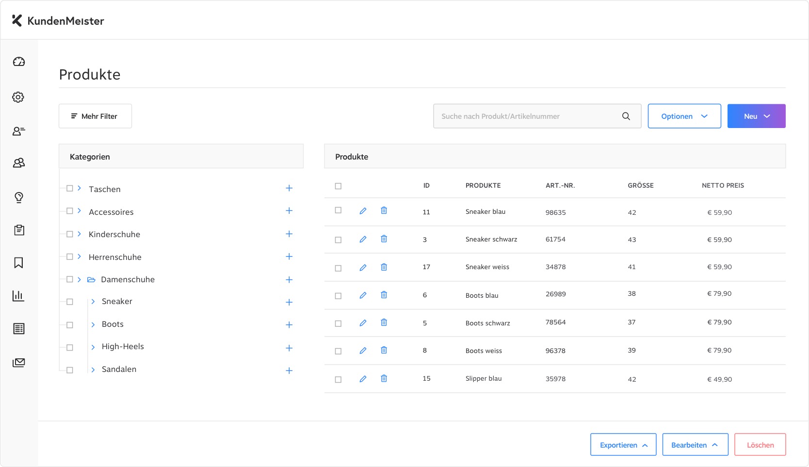This screenshot has height=467, width=809.
Task: Expand the Taschen category chevron
Action: click(x=79, y=188)
